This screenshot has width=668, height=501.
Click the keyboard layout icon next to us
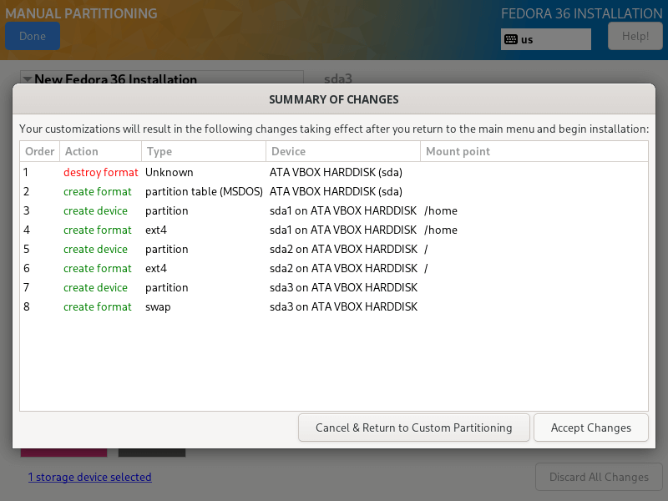[x=510, y=39]
